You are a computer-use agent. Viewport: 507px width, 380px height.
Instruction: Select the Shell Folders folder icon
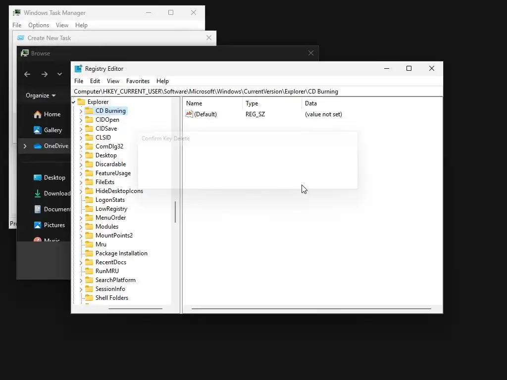tap(89, 297)
